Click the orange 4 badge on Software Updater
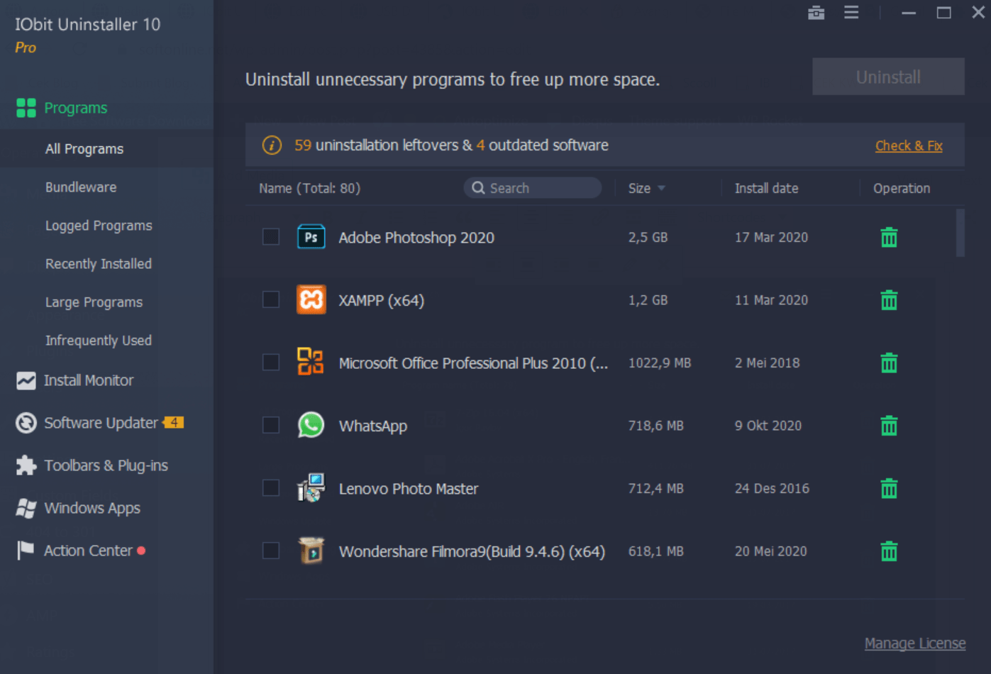 point(174,422)
